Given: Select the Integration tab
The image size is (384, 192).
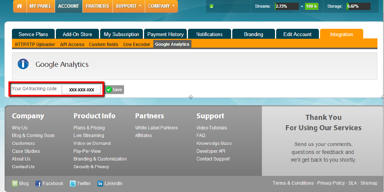Looking at the screenshot, I should tap(342, 34).
